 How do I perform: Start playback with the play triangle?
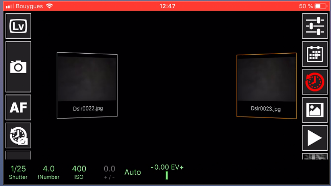(x=315, y=138)
